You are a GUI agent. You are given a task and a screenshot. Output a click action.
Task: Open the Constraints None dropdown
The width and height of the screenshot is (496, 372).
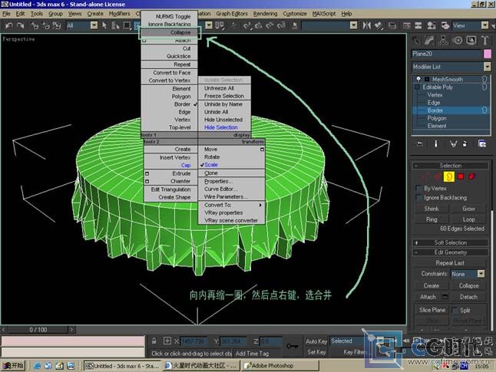point(481,274)
